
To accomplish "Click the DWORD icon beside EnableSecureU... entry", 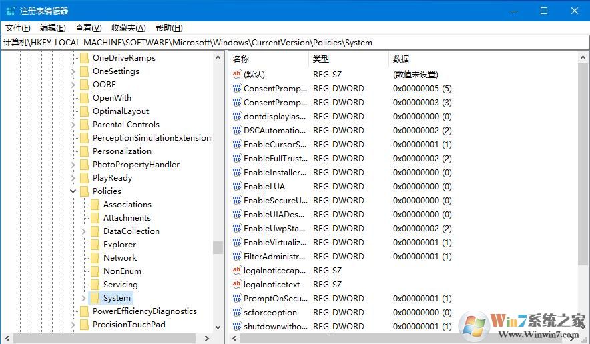I will (237, 200).
